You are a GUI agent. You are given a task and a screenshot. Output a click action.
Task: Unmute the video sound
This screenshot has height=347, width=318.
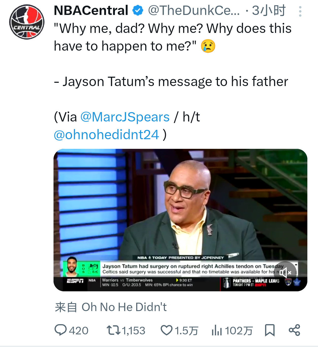click(285, 272)
